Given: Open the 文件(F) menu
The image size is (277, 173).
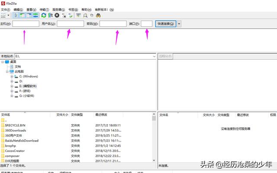Looking at the screenshot, I should pos(6,9).
